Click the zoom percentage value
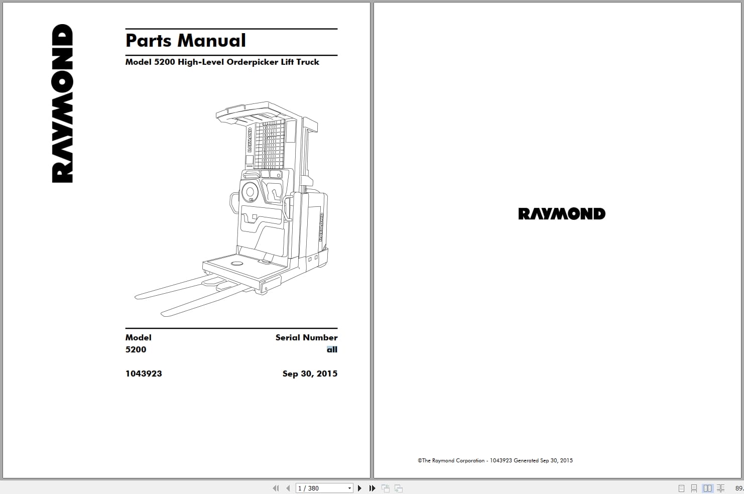The width and height of the screenshot is (744, 494). click(739, 488)
